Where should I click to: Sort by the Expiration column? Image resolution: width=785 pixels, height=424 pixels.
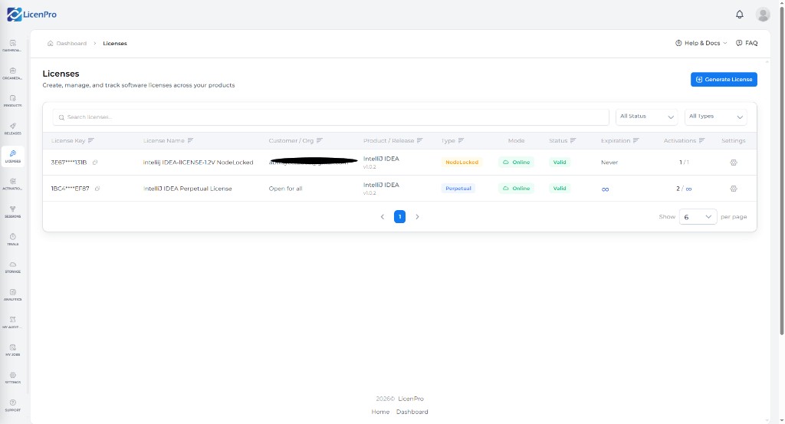tap(636, 140)
